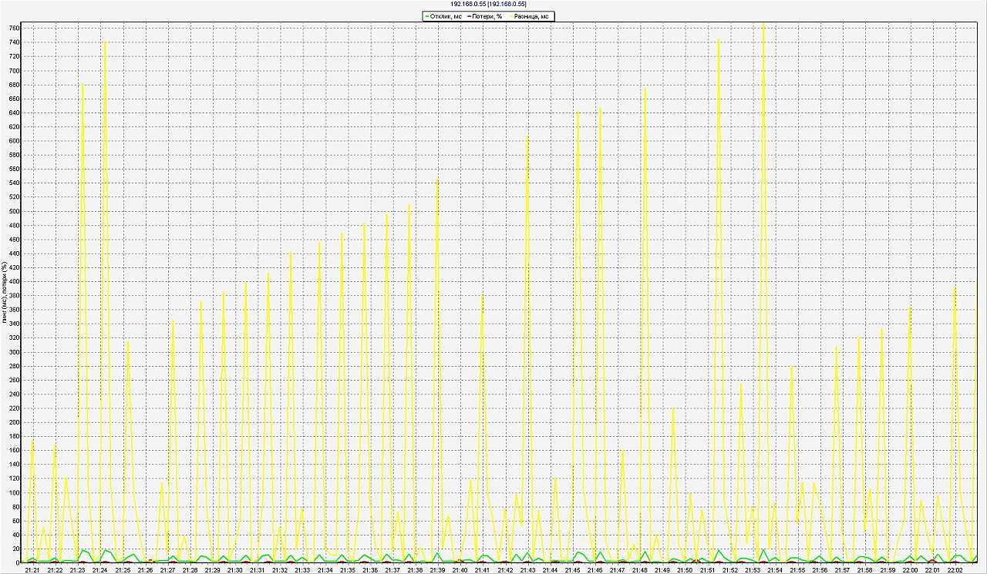Click the red Потери, % legend marker
This screenshot has width=987, height=574.
(469, 16)
